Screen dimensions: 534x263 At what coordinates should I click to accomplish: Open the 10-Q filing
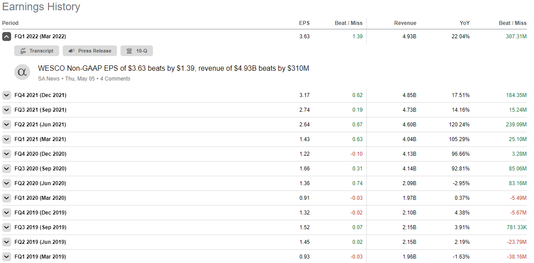click(137, 50)
